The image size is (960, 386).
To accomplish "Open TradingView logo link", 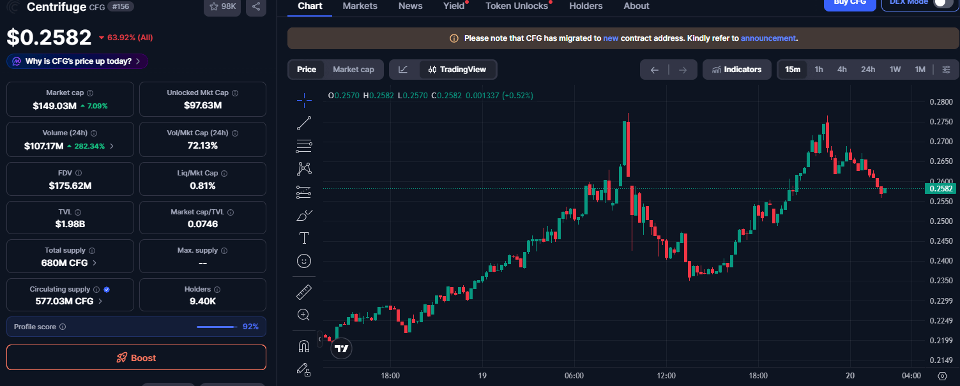I will (342, 348).
